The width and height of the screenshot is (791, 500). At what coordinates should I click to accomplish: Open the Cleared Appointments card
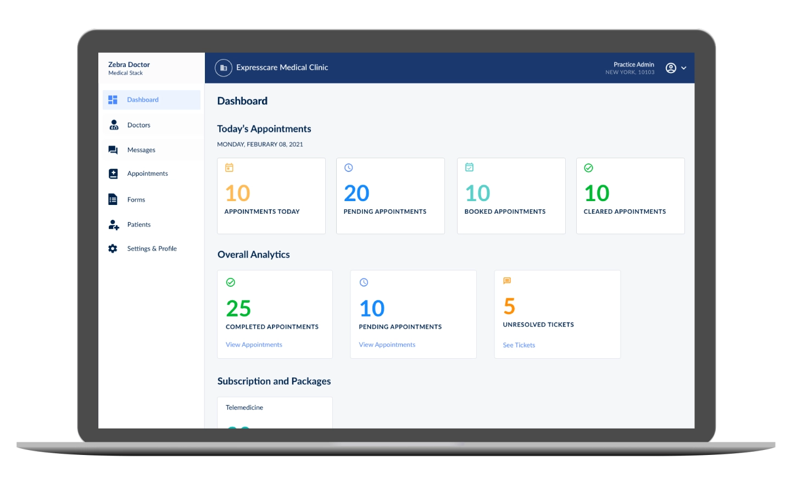tap(630, 196)
